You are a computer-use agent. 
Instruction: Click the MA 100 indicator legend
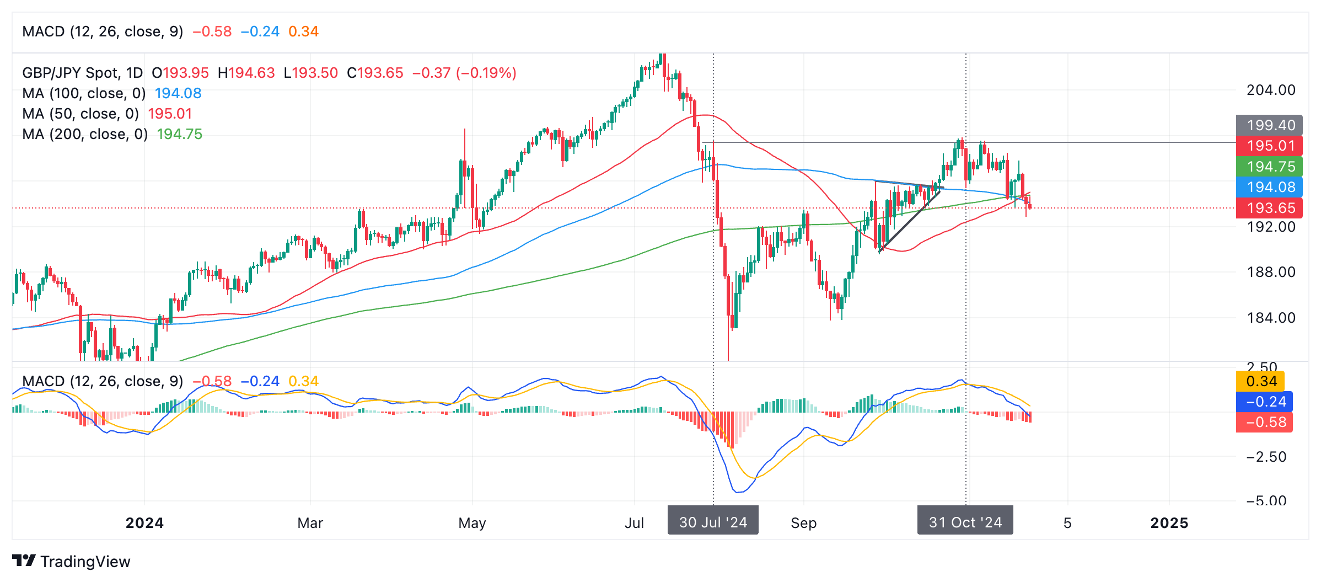84,93
